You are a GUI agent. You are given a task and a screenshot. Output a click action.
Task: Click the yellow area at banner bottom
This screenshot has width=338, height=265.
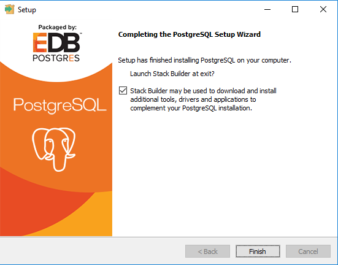86,220
